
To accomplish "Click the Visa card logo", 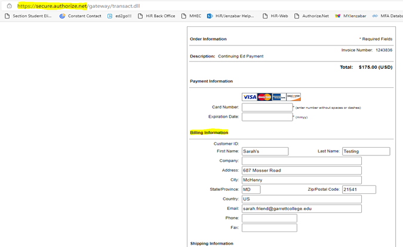I will (250, 97).
